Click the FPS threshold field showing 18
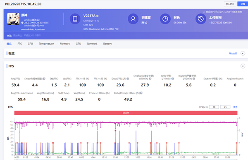 pyautogui.click(x=214, y=107)
